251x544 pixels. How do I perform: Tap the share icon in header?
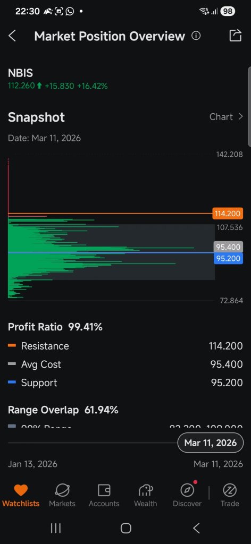pyautogui.click(x=236, y=36)
